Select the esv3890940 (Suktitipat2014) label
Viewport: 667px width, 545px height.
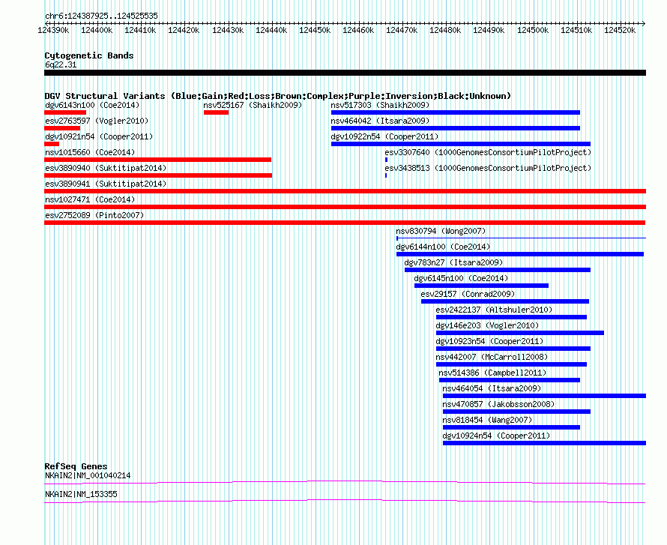point(106,168)
